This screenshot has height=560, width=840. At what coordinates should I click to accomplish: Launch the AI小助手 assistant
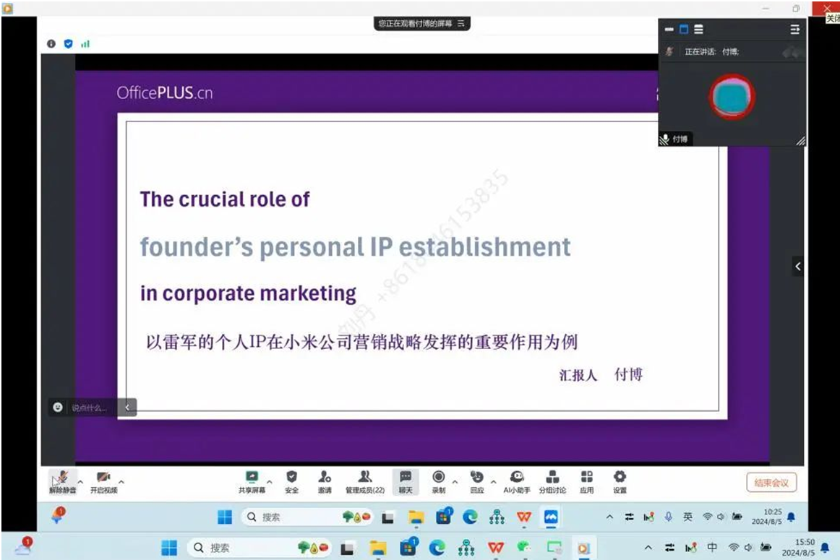click(x=516, y=479)
